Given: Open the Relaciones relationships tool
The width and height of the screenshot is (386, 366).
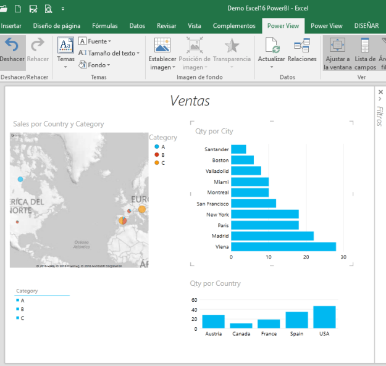Looking at the screenshot, I should pos(302,46).
